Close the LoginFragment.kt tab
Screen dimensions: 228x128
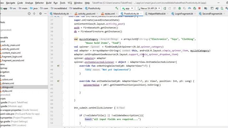click(x=195, y=14)
